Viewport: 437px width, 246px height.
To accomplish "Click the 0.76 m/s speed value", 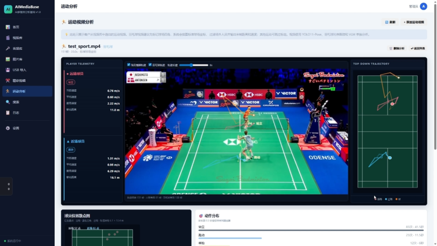I will click(x=113, y=91).
